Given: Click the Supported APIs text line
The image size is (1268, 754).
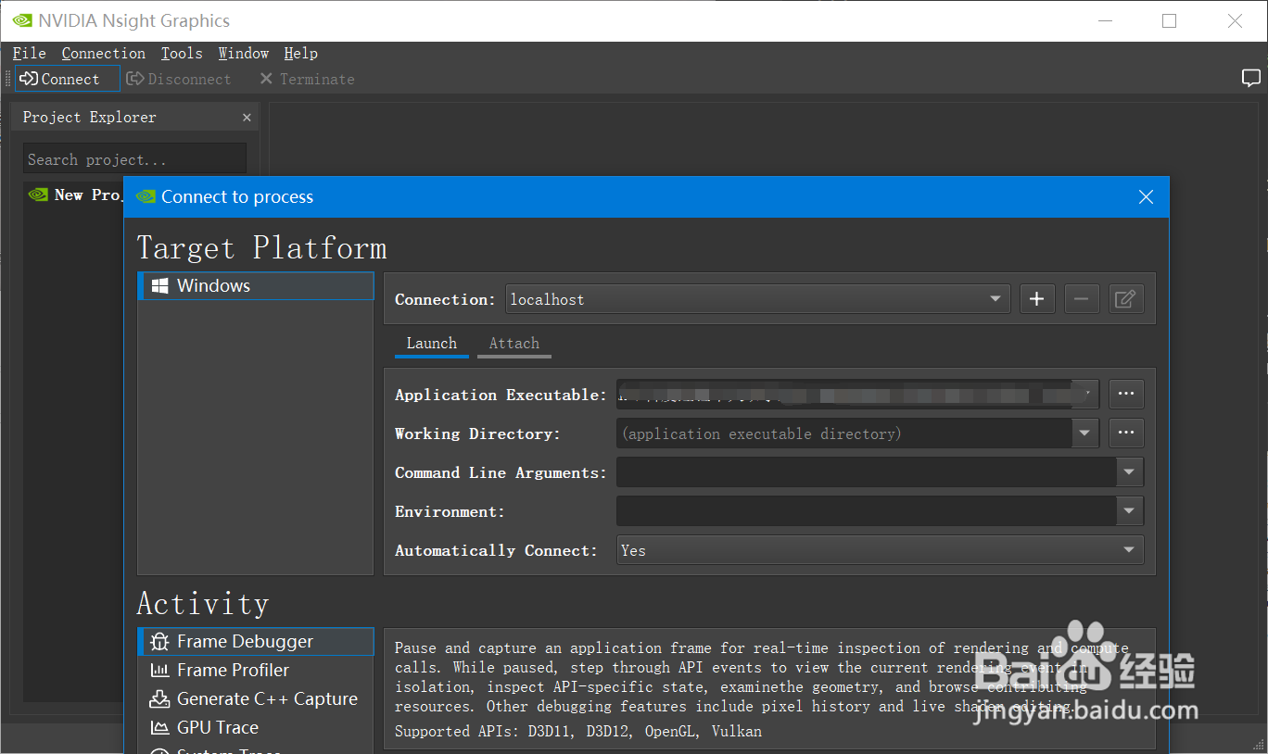Looking at the screenshot, I should tap(578, 731).
